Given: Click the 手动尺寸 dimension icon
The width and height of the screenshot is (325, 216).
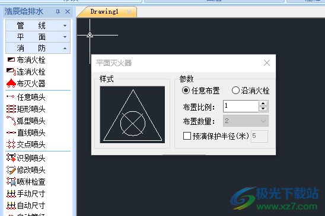Looking at the screenshot, I should point(11,194).
